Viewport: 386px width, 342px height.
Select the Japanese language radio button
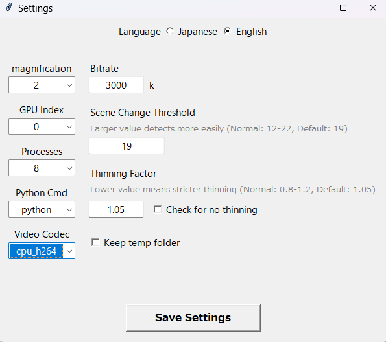click(169, 31)
